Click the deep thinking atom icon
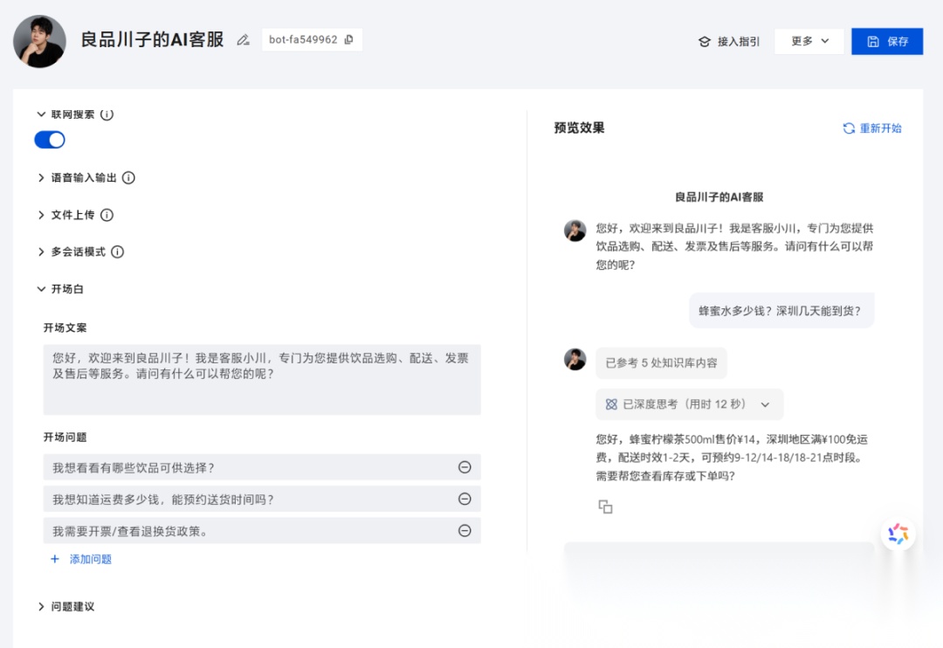943x648 pixels. point(611,404)
